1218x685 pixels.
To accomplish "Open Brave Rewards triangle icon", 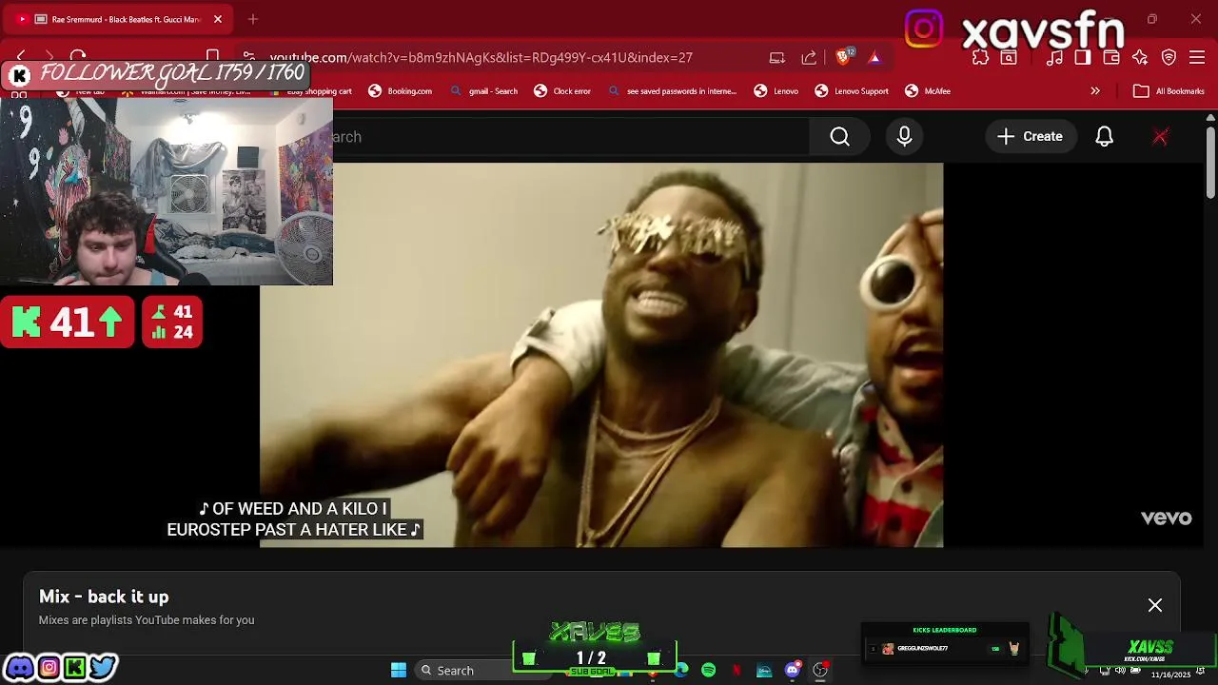I will [874, 57].
